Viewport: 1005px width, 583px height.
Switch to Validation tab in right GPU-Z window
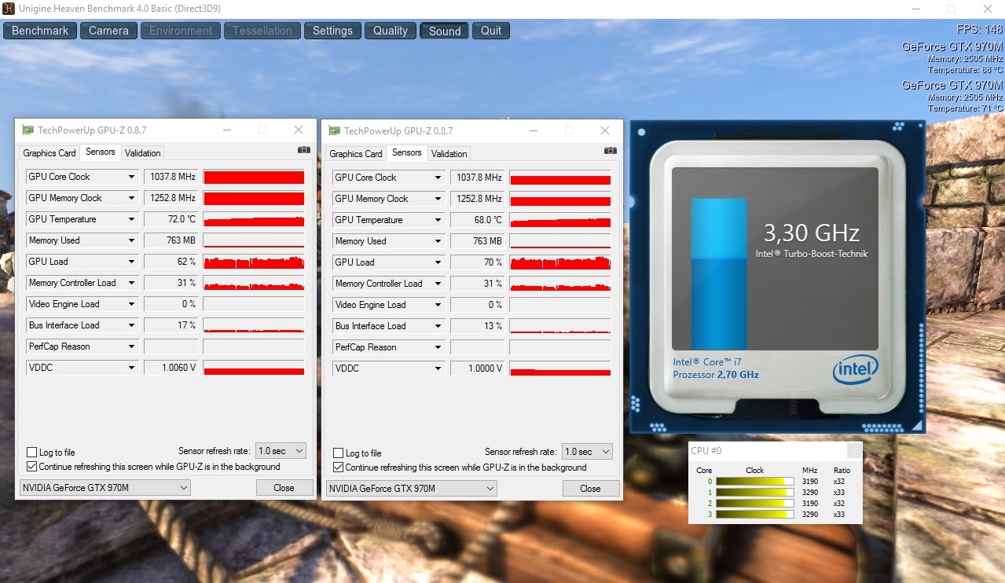click(449, 154)
